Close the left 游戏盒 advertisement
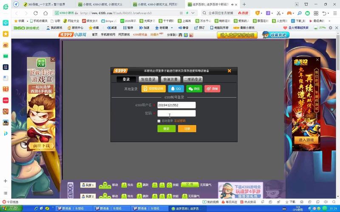 pos(53,59)
